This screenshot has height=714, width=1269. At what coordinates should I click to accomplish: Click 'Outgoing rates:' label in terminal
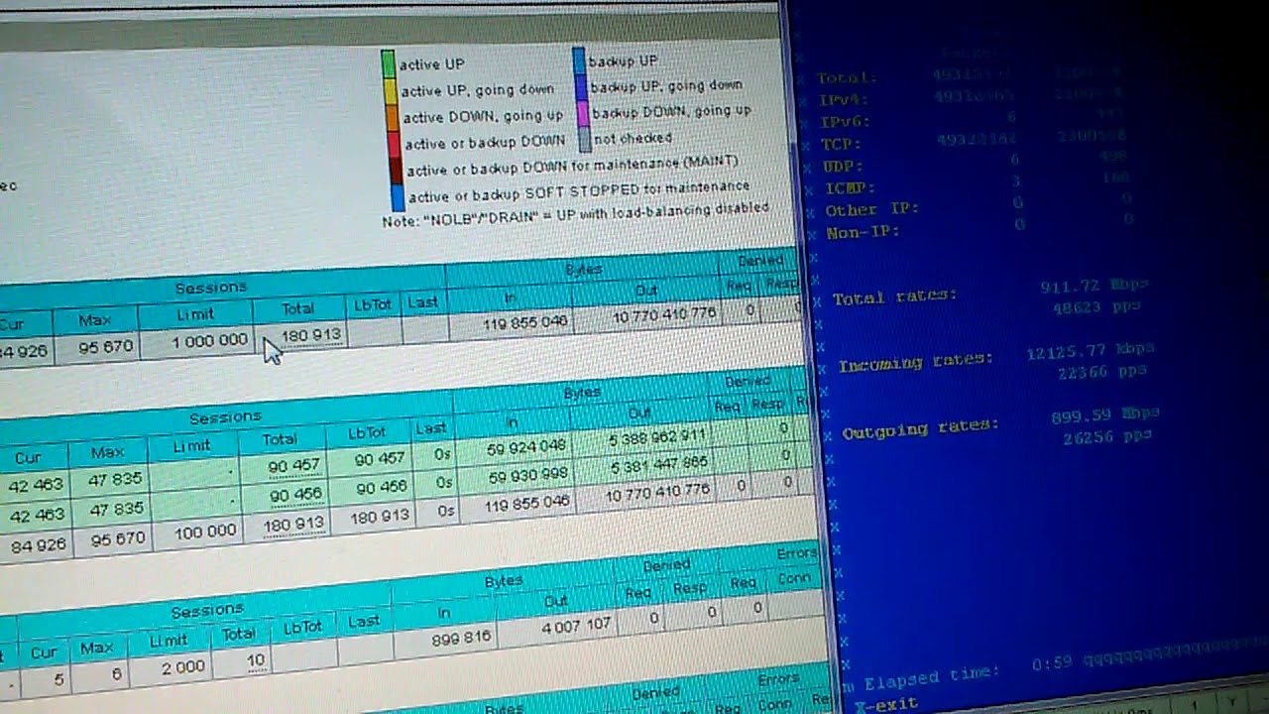coord(920,428)
